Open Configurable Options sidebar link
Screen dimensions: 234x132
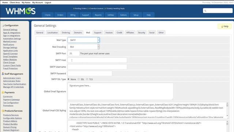(x=12, y=118)
